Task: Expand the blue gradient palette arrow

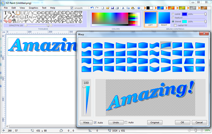Action: [x=156, y=8]
